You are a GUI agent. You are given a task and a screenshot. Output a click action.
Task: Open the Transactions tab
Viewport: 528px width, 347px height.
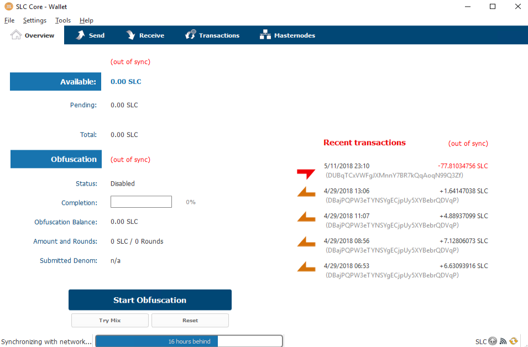(x=212, y=35)
